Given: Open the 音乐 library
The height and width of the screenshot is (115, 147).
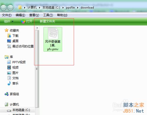Looking at the screenshot, I should point(15,83).
